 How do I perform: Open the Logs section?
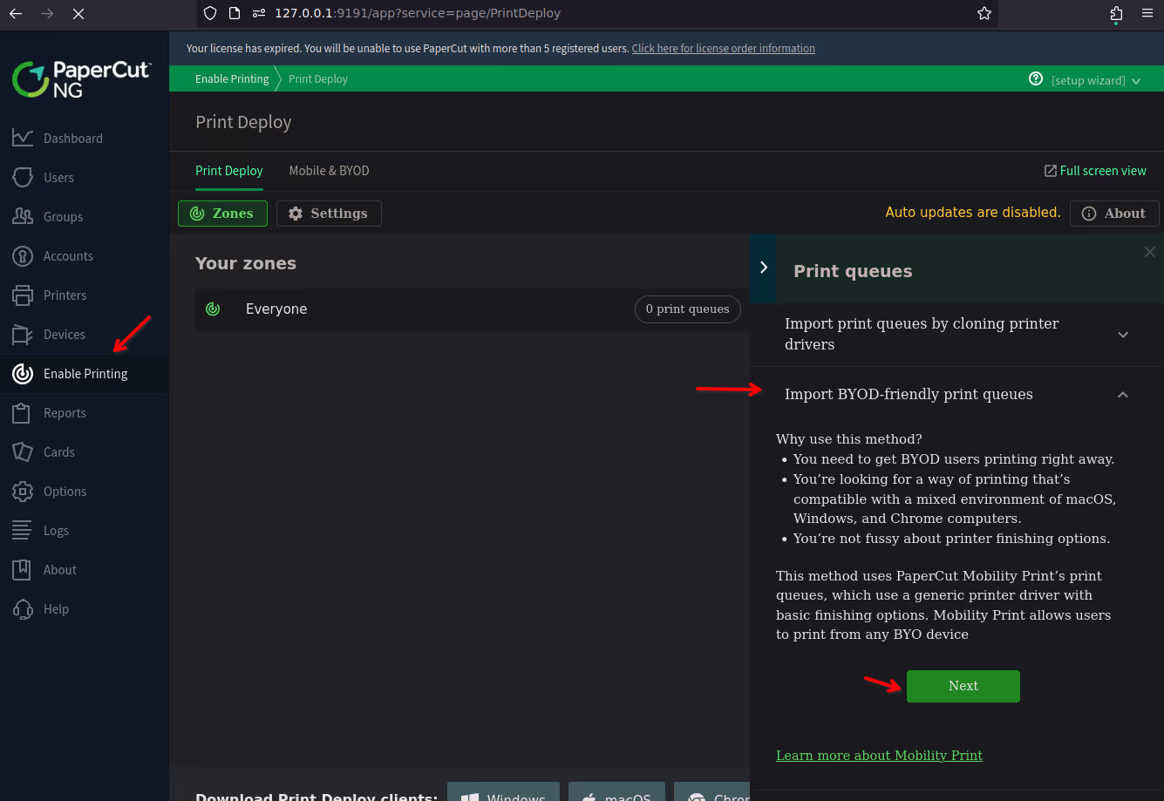coord(56,530)
